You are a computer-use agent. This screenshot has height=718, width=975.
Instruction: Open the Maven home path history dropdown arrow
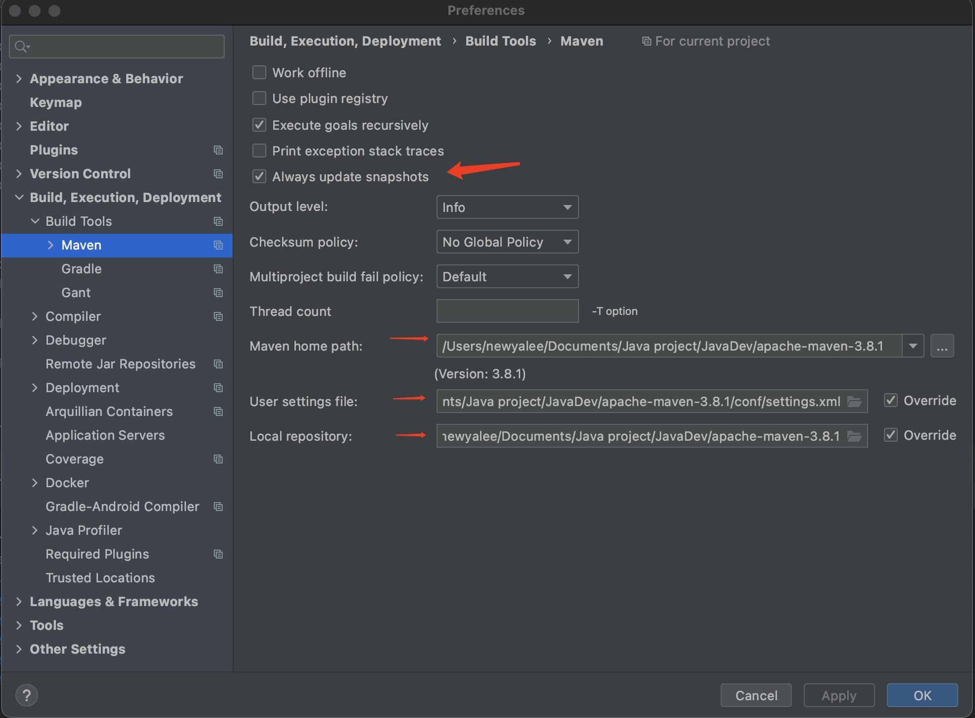912,346
